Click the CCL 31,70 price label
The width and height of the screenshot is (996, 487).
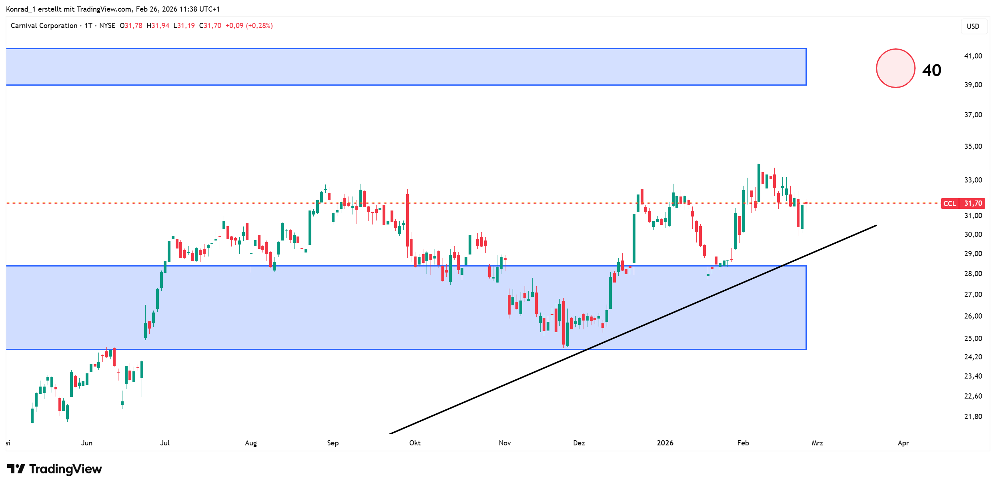click(x=962, y=203)
